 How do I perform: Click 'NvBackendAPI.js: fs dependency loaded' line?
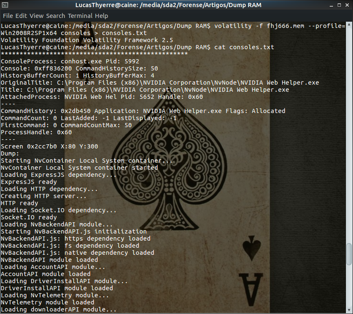coord(70,246)
